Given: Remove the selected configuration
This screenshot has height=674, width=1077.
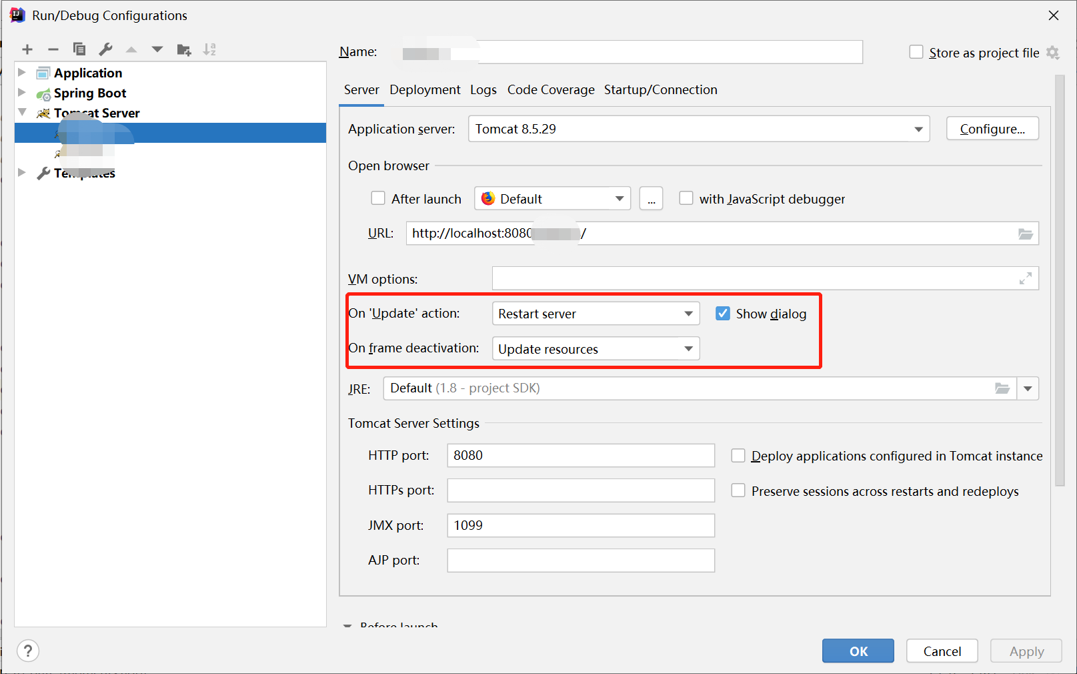Looking at the screenshot, I should pos(53,49).
